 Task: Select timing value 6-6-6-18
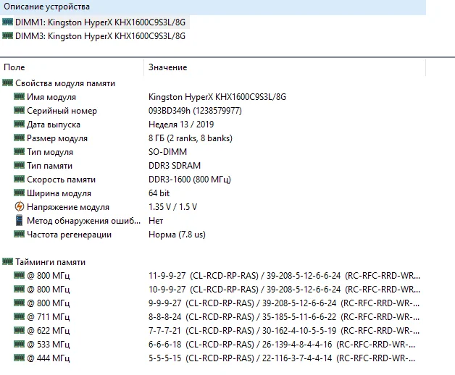[x=282, y=345]
